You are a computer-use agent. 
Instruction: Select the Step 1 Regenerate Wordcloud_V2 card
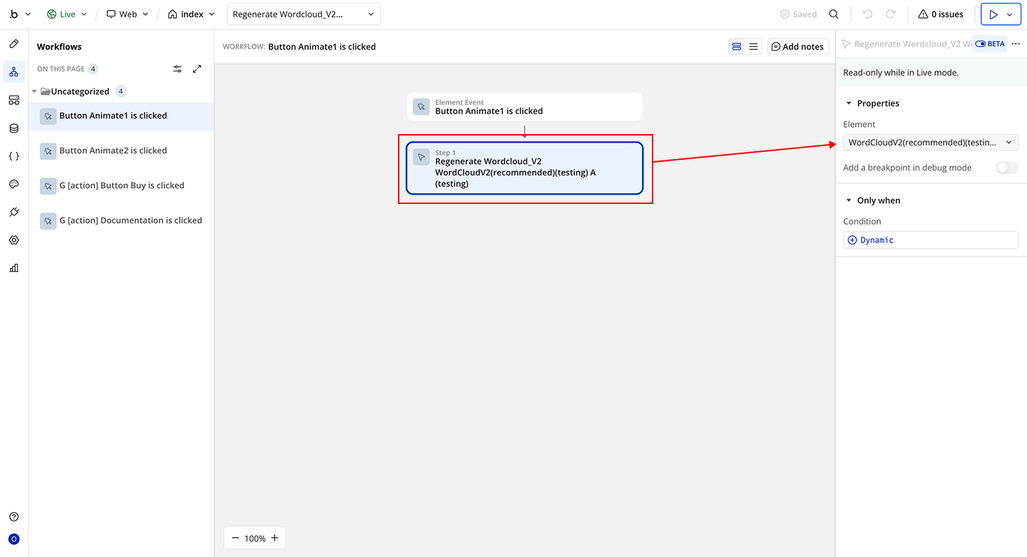coord(525,168)
